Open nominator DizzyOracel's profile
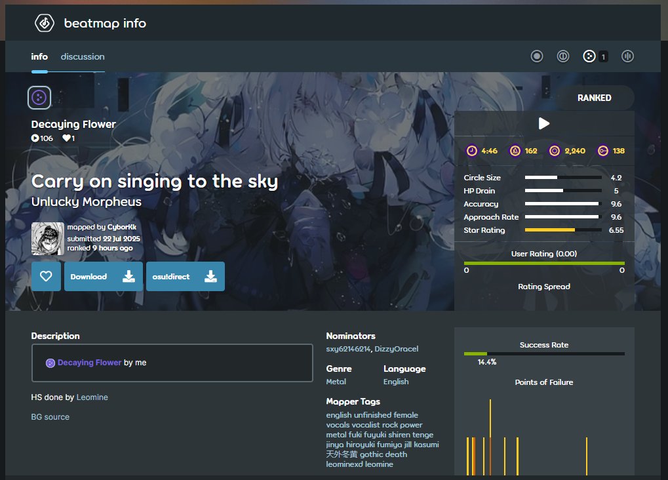 (x=397, y=349)
